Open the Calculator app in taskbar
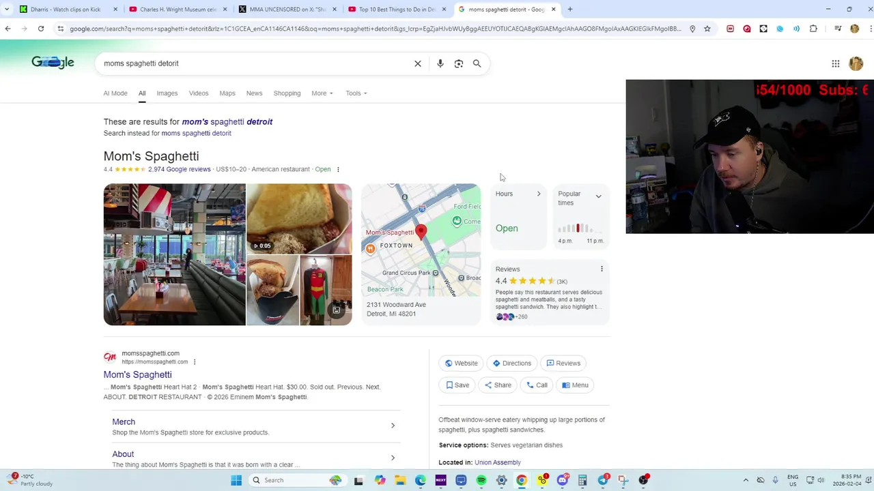This screenshot has height=491, width=874. [x=582, y=480]
